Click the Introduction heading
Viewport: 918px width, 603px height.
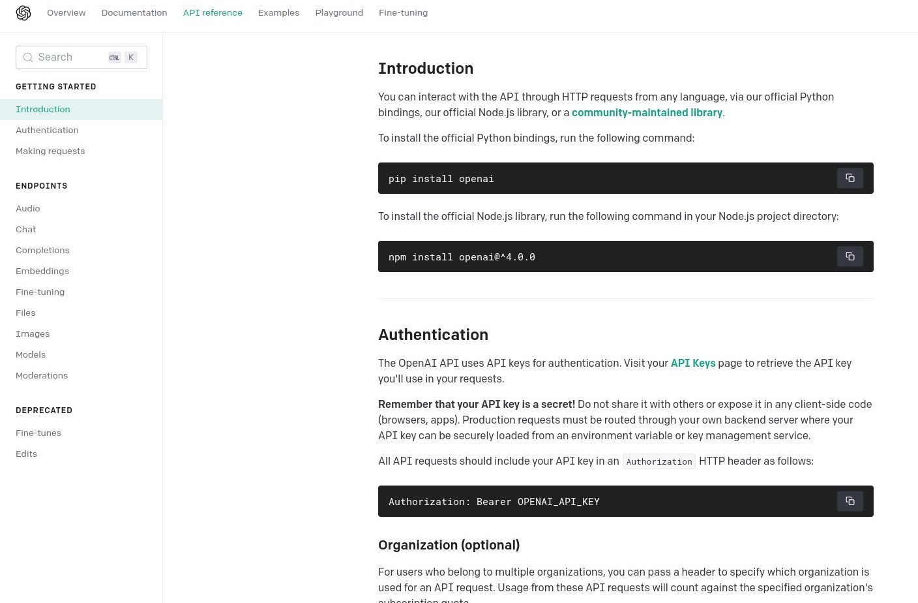tap(426, 69)
